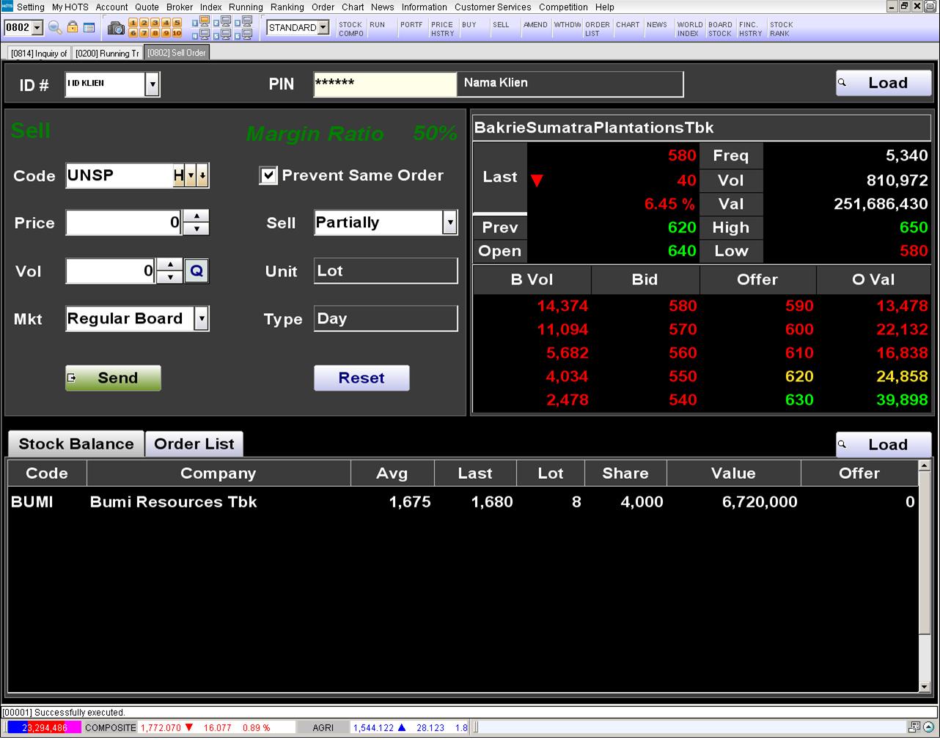Open the Sell Partially dropdown

(450, 222)
